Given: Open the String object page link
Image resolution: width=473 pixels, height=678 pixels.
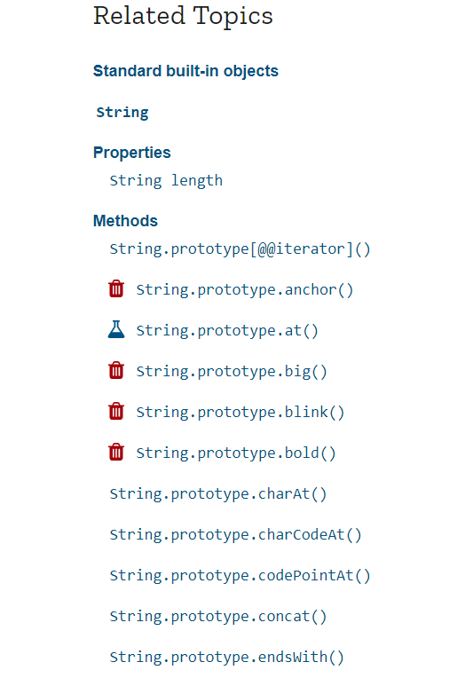Looking at the screenshot, I should tap(122, 113).
